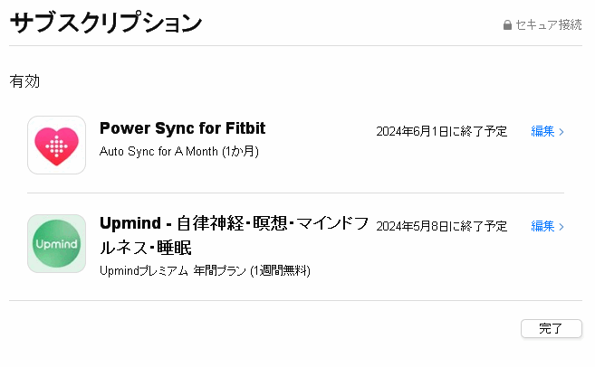The width and height of the screenshot is (595, 367).
Task: Edit the Power Sync for Fitbit subscription
Action: [542, 132]
